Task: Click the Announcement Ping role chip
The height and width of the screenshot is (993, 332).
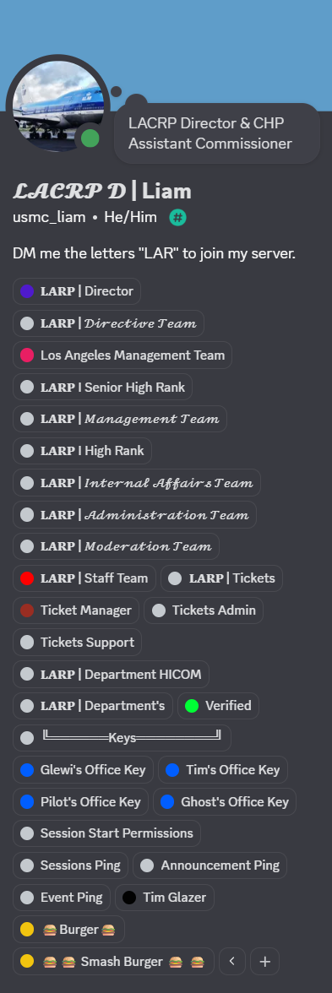Action: click(210, 865)
